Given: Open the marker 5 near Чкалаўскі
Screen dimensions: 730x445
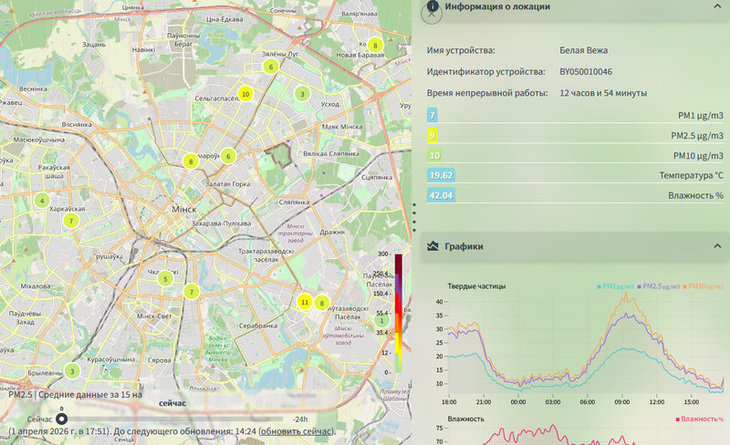Looking at the screenshot, I should [x=164, y=279].
